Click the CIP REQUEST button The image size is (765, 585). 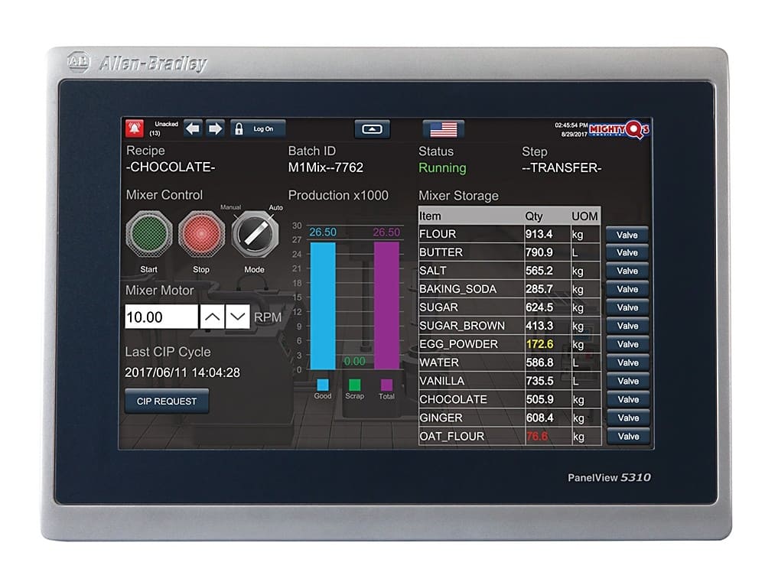tap(167, 401)
